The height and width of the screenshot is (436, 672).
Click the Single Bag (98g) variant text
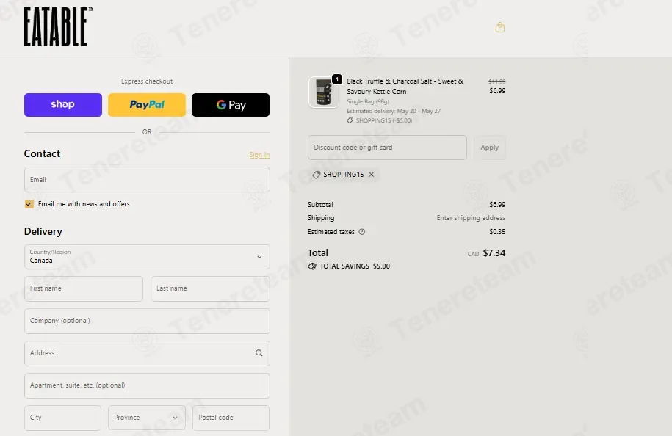(368, 101)
